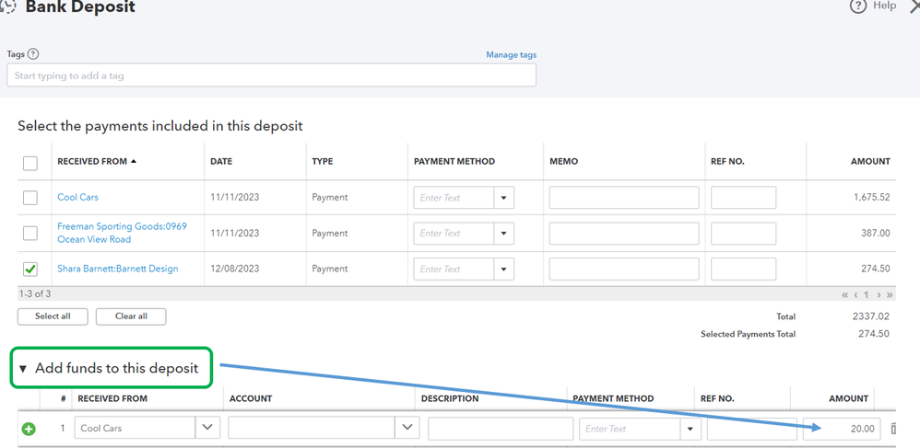Go to previous page of payments list

856,294
